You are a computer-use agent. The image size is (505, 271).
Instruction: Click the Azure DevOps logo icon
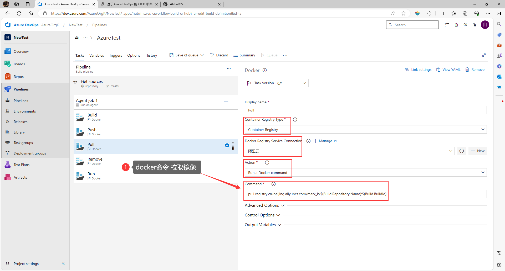(8, 25)
